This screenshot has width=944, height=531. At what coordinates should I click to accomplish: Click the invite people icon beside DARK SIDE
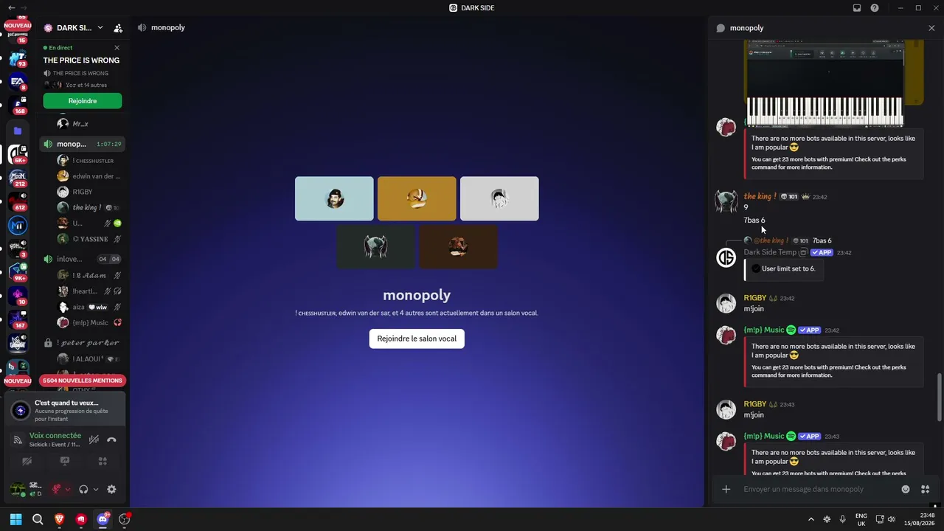tap(118, 28)
